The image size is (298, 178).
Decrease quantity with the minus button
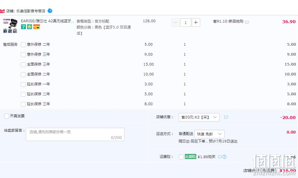(175, 23)
